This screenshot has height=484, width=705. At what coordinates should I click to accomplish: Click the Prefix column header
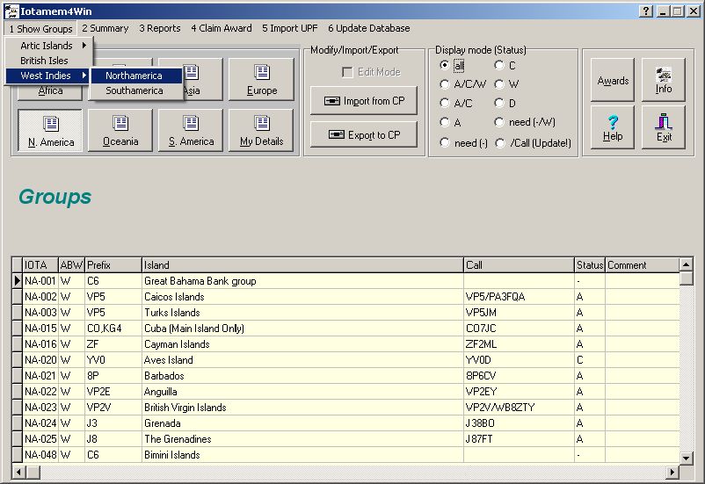[113, 265]
